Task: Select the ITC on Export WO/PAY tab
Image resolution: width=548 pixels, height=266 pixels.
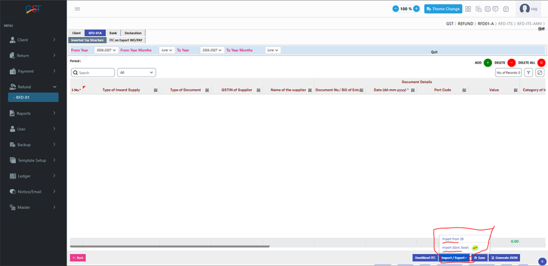Action: point(125,40)
